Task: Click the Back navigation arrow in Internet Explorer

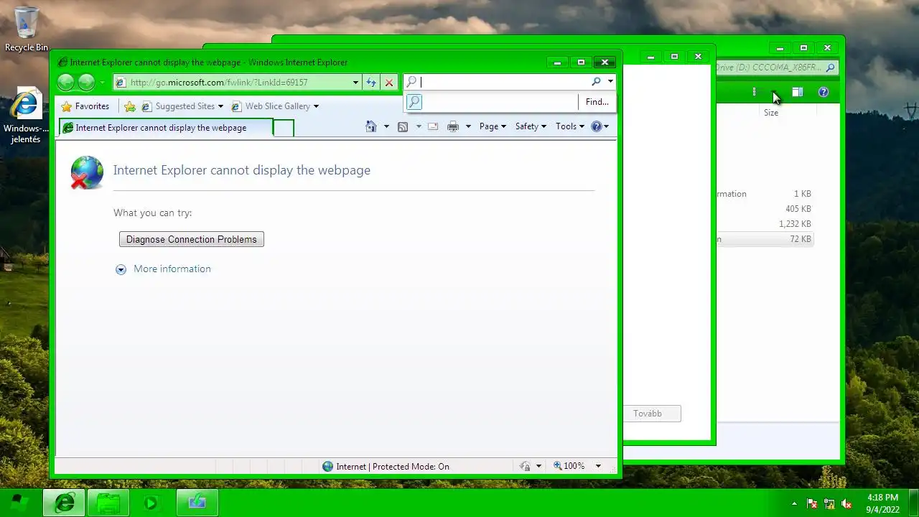Action: pos(66,83)
